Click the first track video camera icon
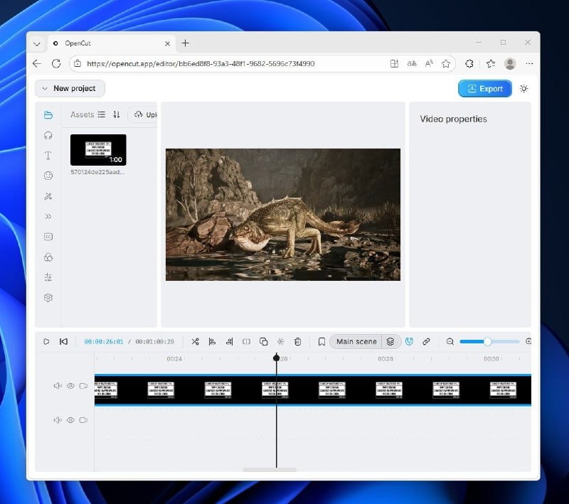569x504 pixels. pyautogui.click(x=83, y=386)
